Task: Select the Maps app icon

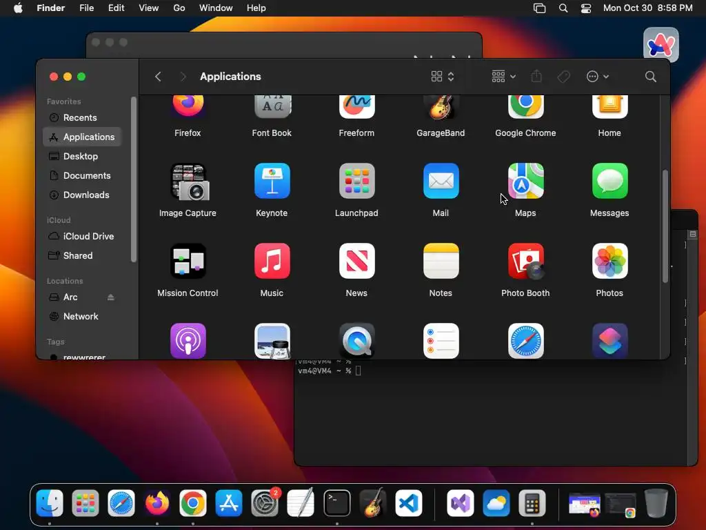Action: (x=525, y=181)
